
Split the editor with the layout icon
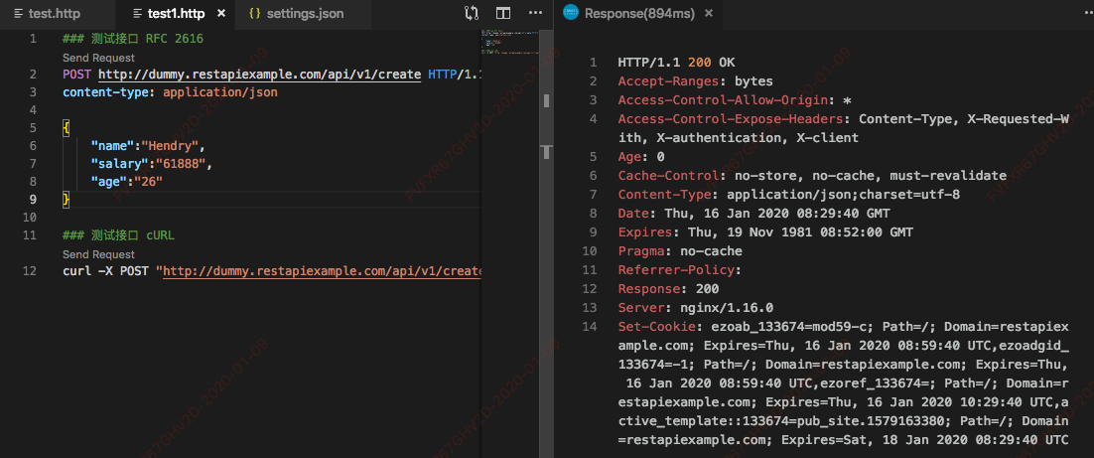pyautogui.click(x=503, y=14)
